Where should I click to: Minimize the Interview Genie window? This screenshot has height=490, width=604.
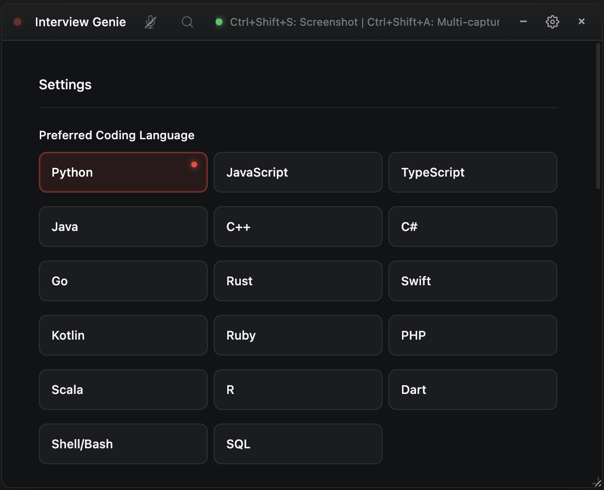(523, 21)
